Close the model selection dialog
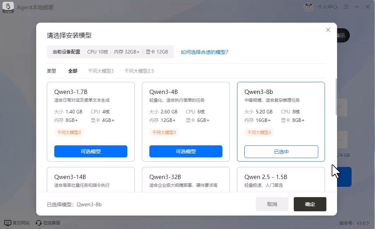This screenshot has width=375, height=229. [x=328, y=30]
